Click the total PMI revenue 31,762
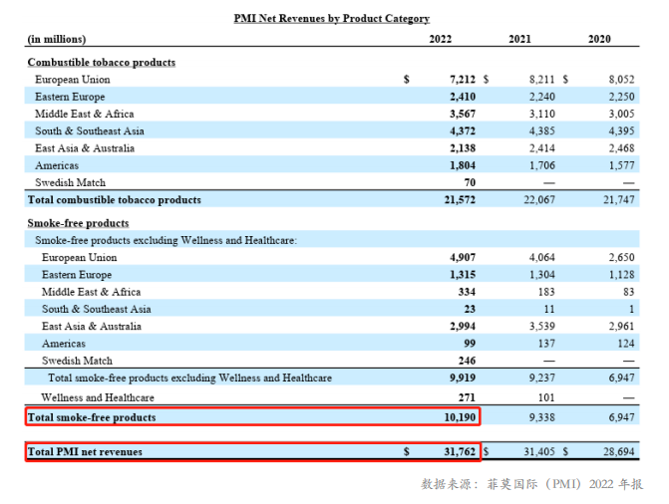669x504 pixels. coord(460,451)
